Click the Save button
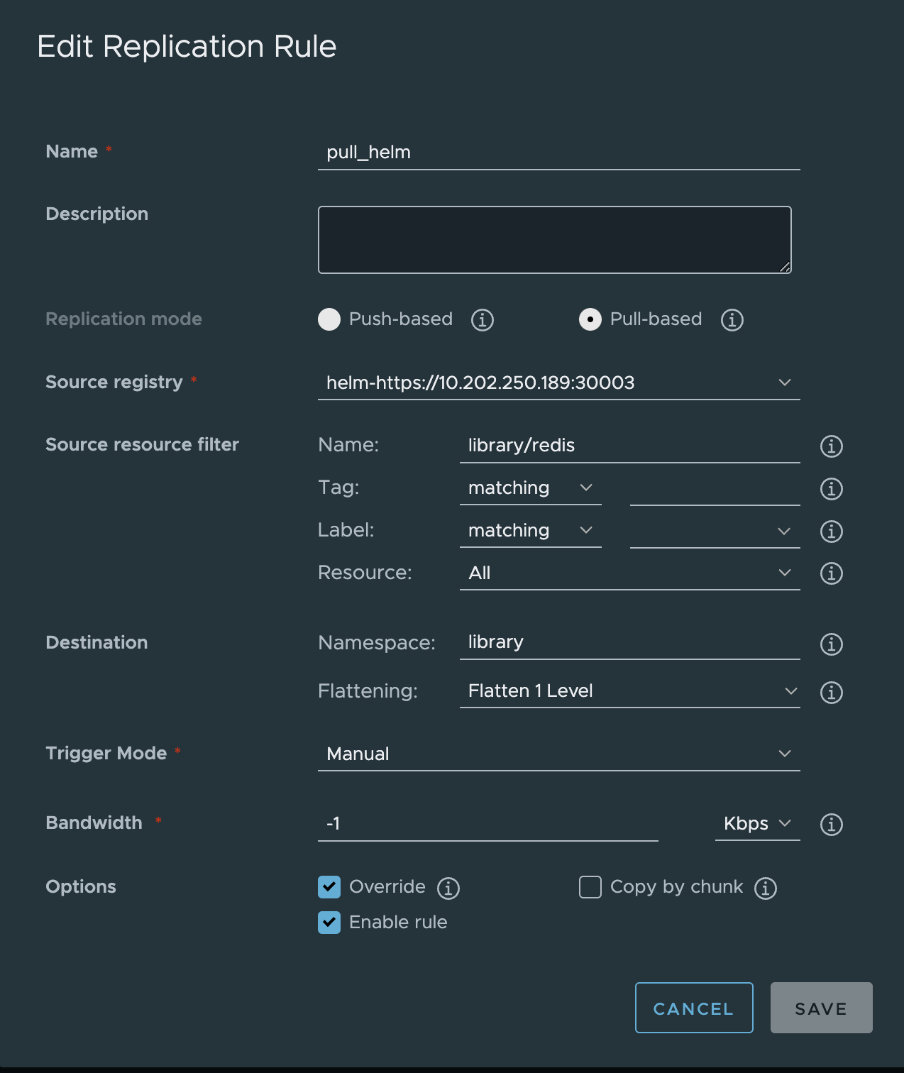The image size is (904, 1073). coord(821,1008)
